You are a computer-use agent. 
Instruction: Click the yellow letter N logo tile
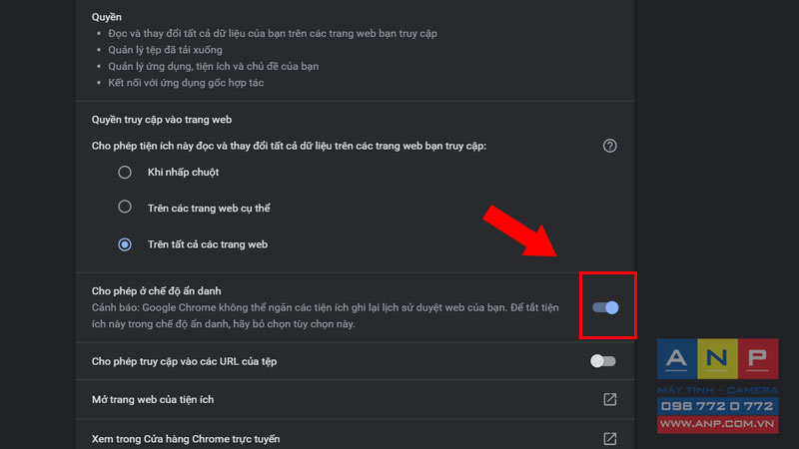(x=717, y=359)
